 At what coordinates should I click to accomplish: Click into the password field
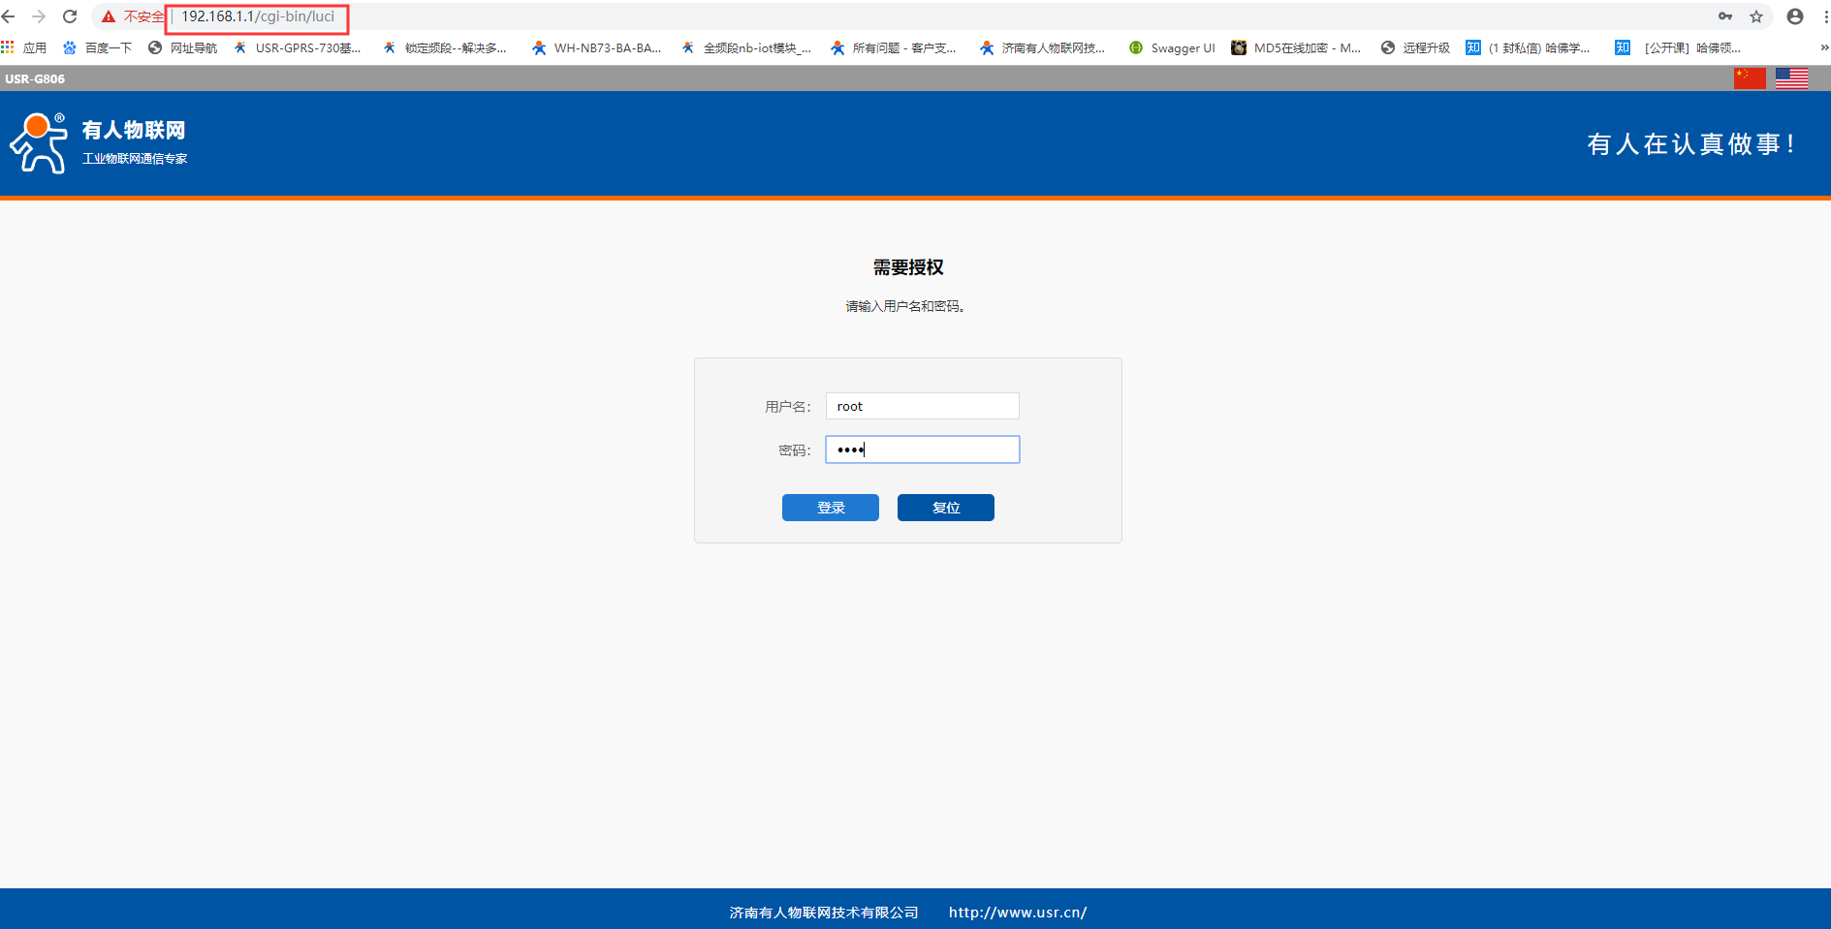click(922, 449)
